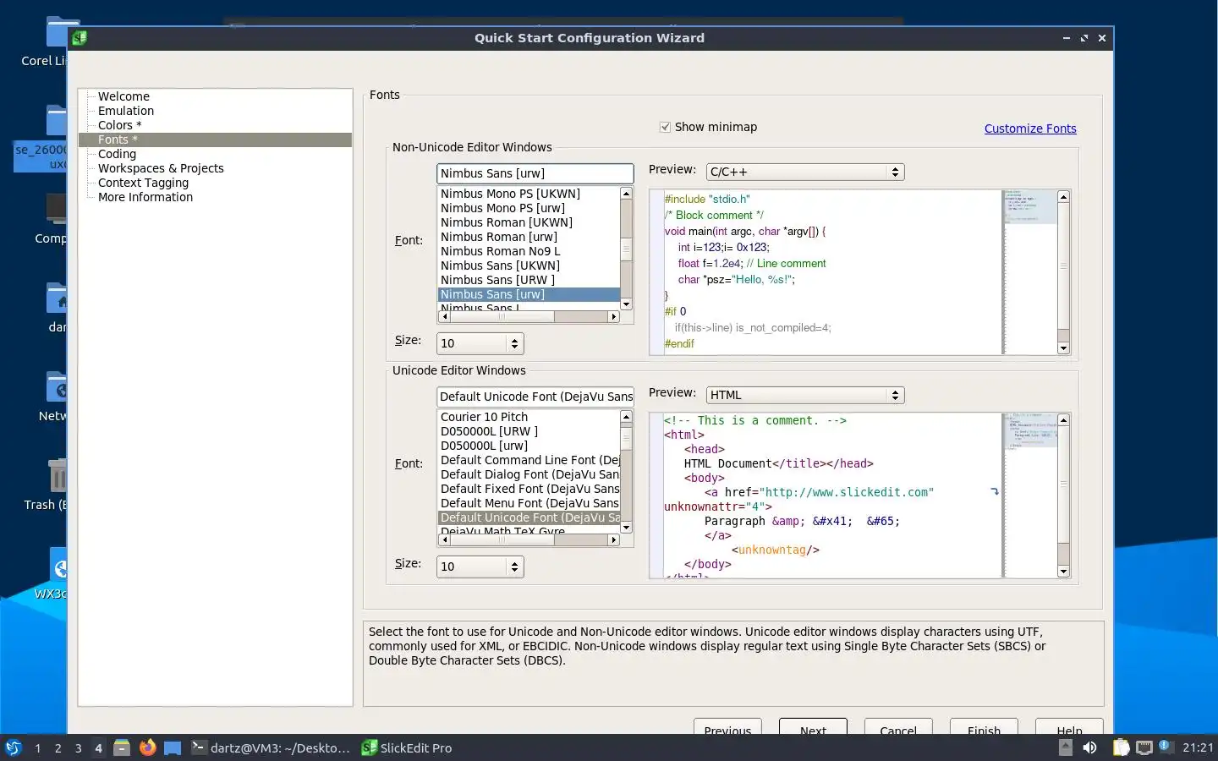Click the SlickEdit icon in the title bar

(x=80, y=37)
